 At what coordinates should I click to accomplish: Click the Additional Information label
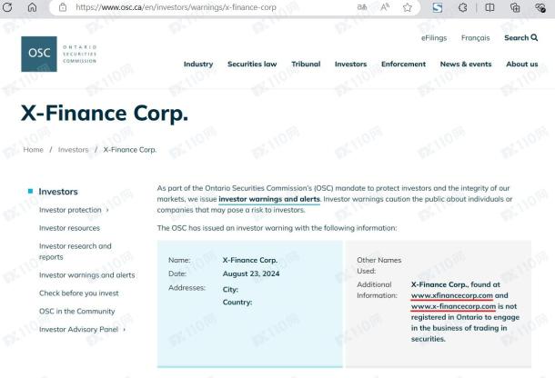coord(377,290)
